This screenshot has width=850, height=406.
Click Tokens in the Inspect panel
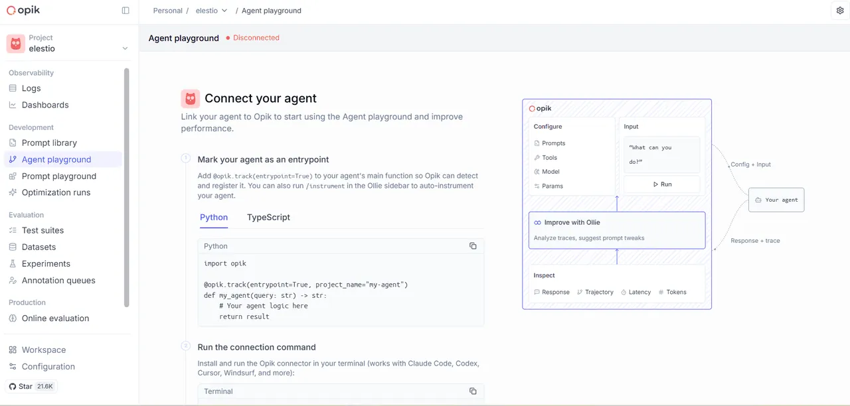[x=673, y=292]
